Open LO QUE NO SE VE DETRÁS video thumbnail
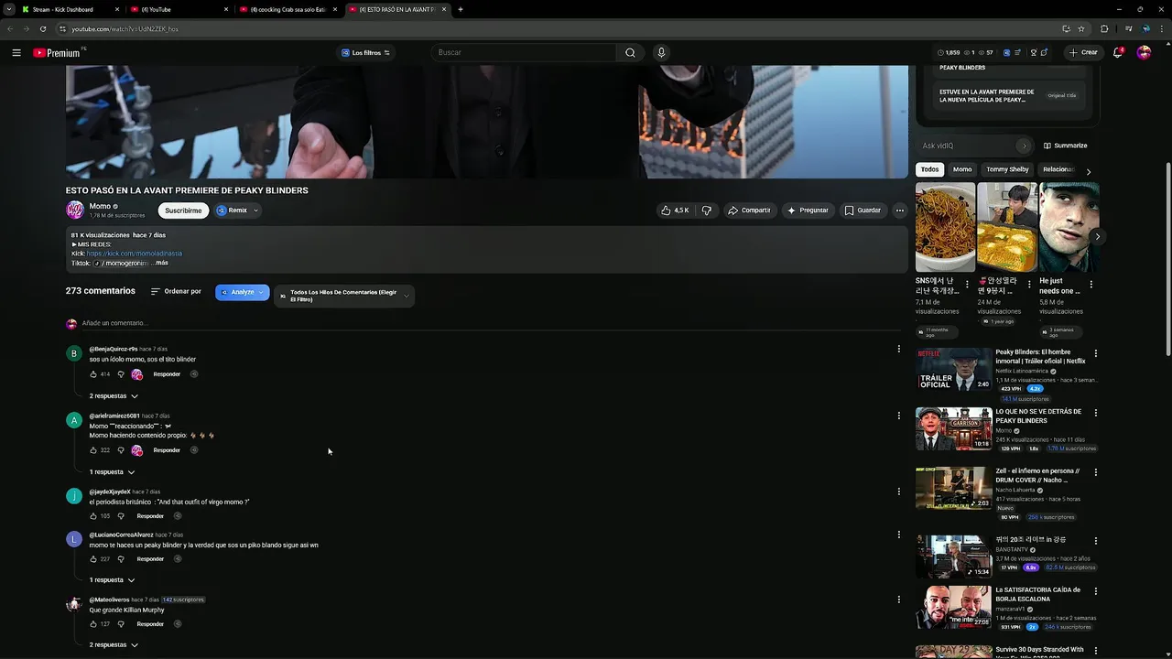Screen dimensions: 1172x659 click(953, 428)
